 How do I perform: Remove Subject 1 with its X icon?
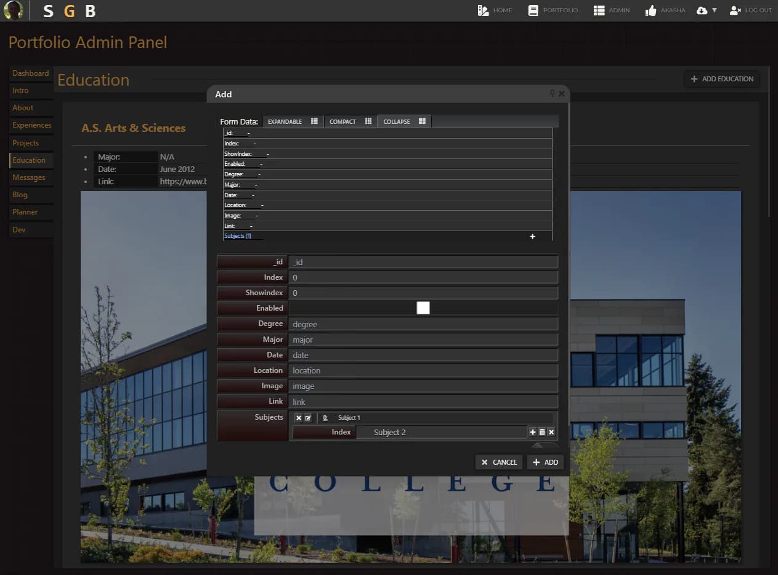coord(299,418)
